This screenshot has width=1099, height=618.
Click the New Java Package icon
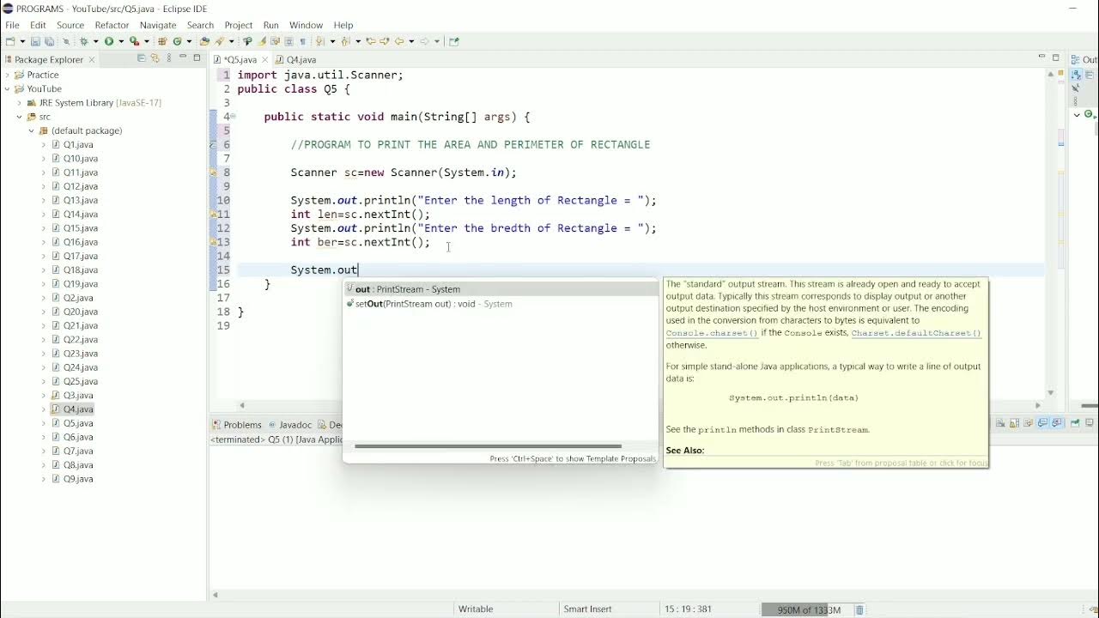click(x=162, y=41)
